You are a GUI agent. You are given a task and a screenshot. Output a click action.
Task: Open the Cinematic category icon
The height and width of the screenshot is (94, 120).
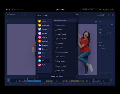(40, 41)
